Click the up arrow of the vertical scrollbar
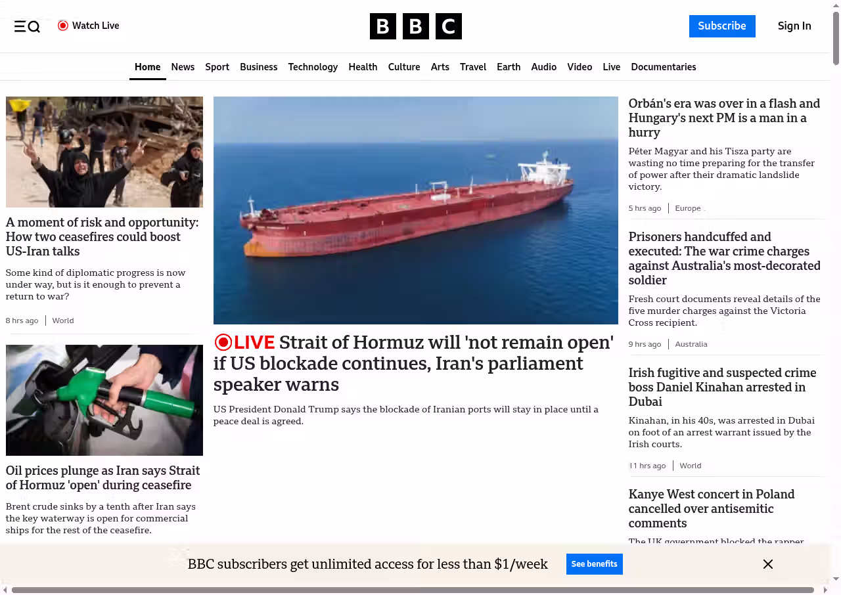The image size is (841, 595). [836, 5]
